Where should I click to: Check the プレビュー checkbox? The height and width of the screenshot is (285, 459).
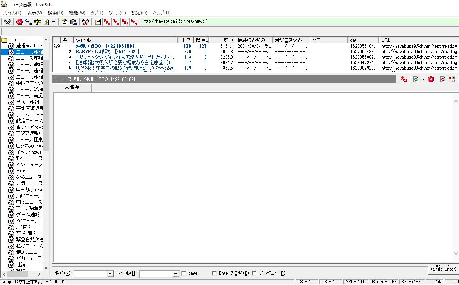point(254,273)
